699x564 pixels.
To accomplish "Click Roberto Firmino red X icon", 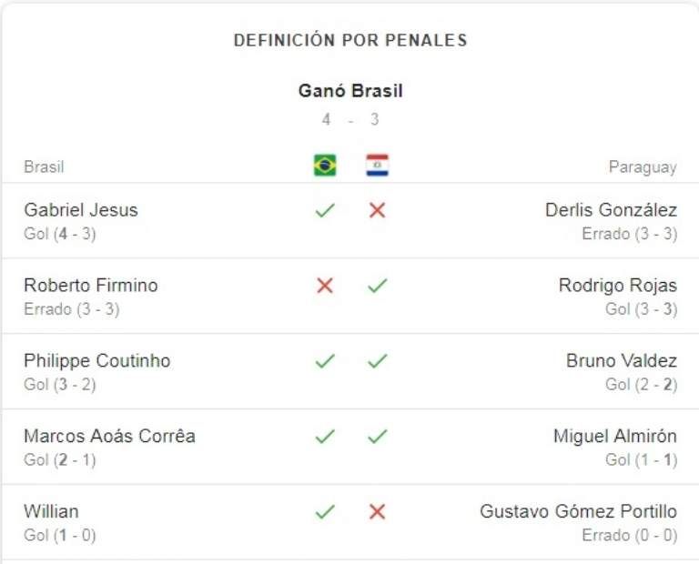I will pos(325,286).
